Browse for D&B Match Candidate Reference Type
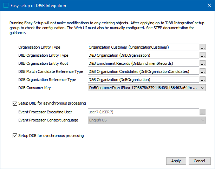The height and width of the screenshot is (169, 215). coord(203,71)
